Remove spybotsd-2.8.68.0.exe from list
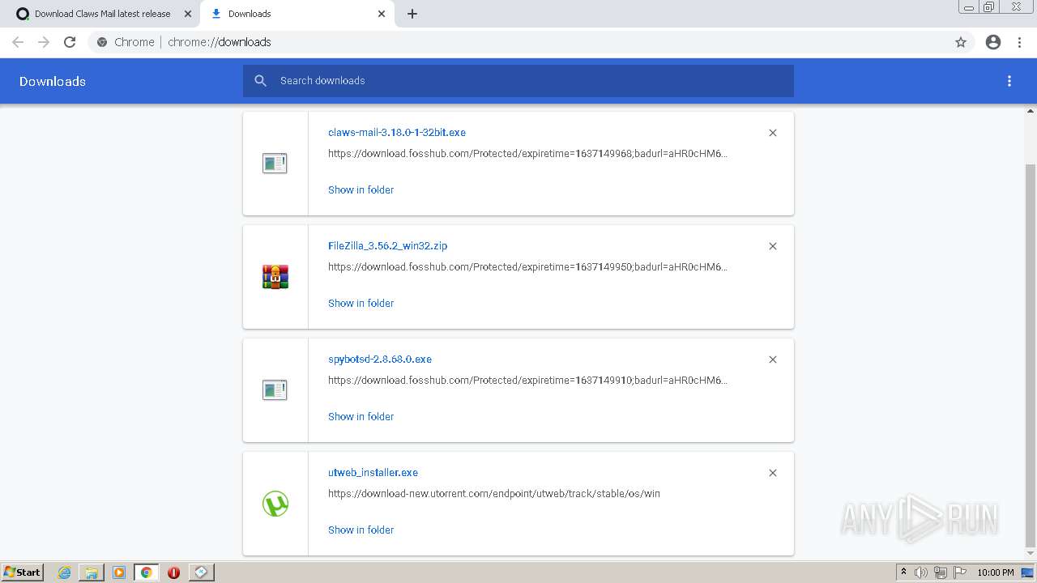Image resolution: width=1037 pixels, height=583 pixels. pyautogui.click(x=773, y=360)
